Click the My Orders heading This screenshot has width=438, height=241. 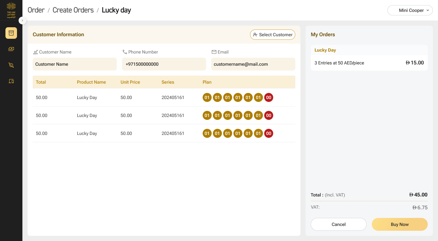coord(323,35)
